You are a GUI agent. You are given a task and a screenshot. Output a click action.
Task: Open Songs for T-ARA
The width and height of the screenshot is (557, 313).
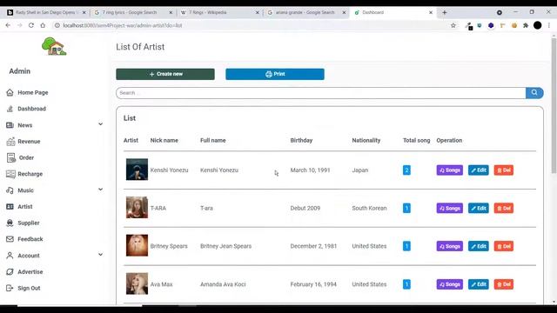click(450, 209)
